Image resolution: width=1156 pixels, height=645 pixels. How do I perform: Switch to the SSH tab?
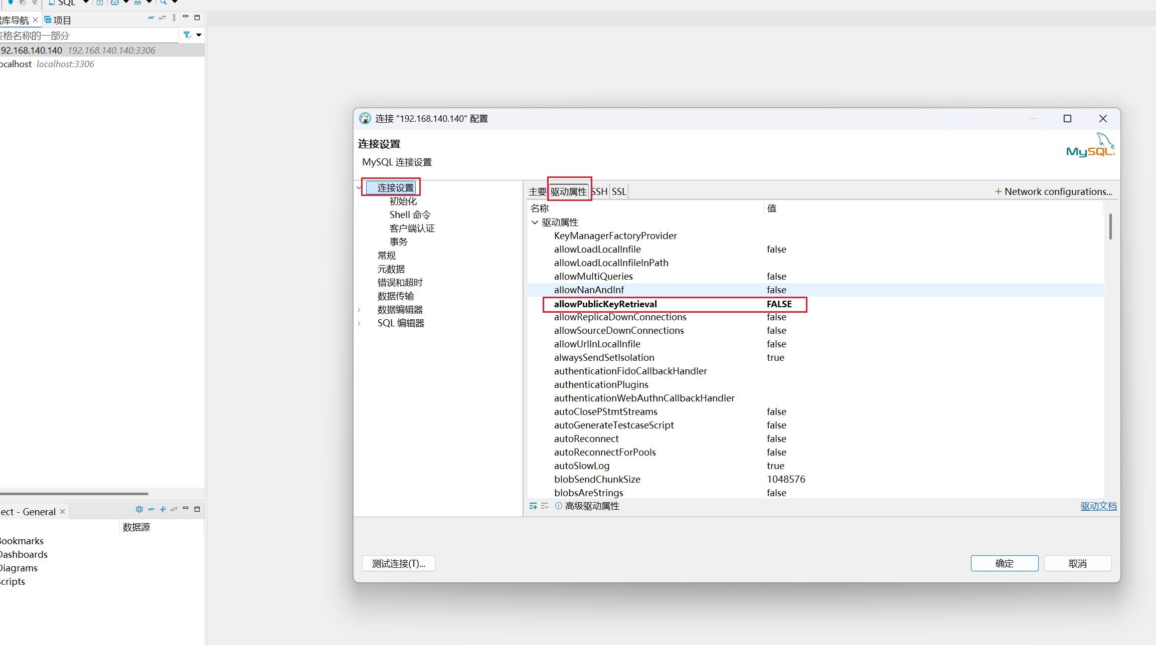coord(599,191)
